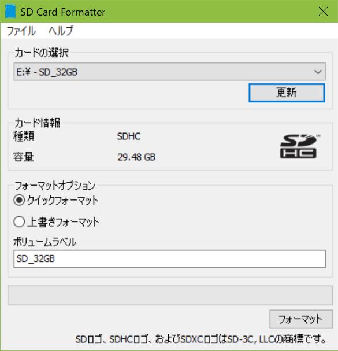This screenshot has width=338, height=351.
Task: Click the SD-3C, LLC trademark notice text
Action: coord(200,339)
